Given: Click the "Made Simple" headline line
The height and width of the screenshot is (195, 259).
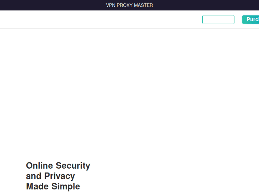Looking at the screenshot, I should pyautogui.click(x=53, y=187).
